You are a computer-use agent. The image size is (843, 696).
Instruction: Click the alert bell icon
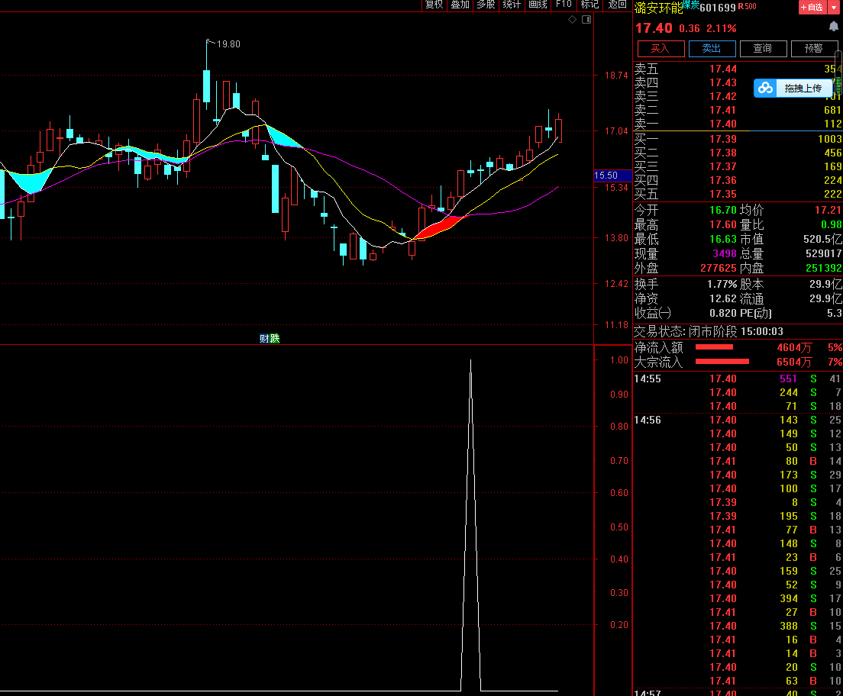pos(834,27)
